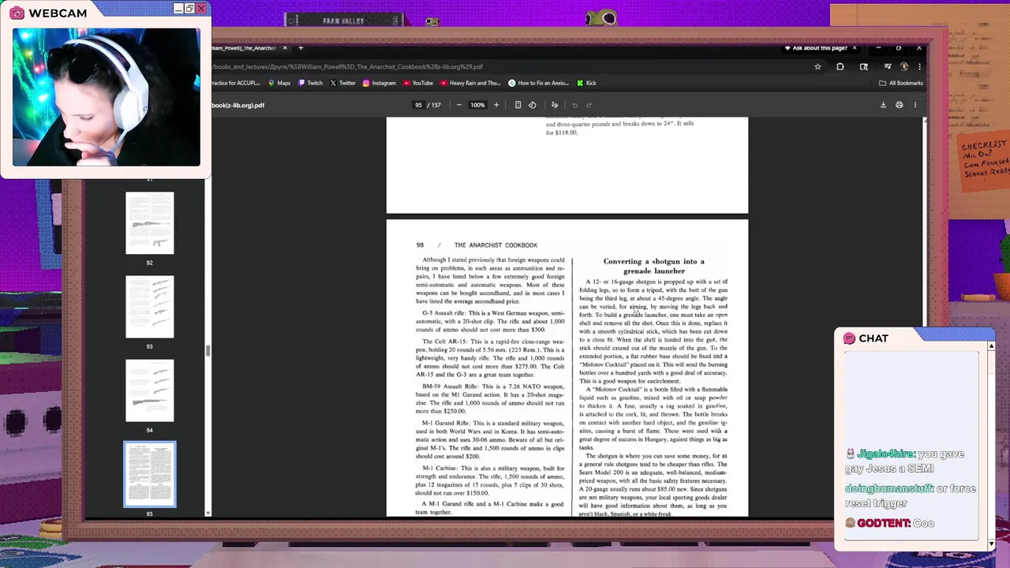Select page 93 thumbnail
This screenshot has height=568, width=1010.
point(150,307)
